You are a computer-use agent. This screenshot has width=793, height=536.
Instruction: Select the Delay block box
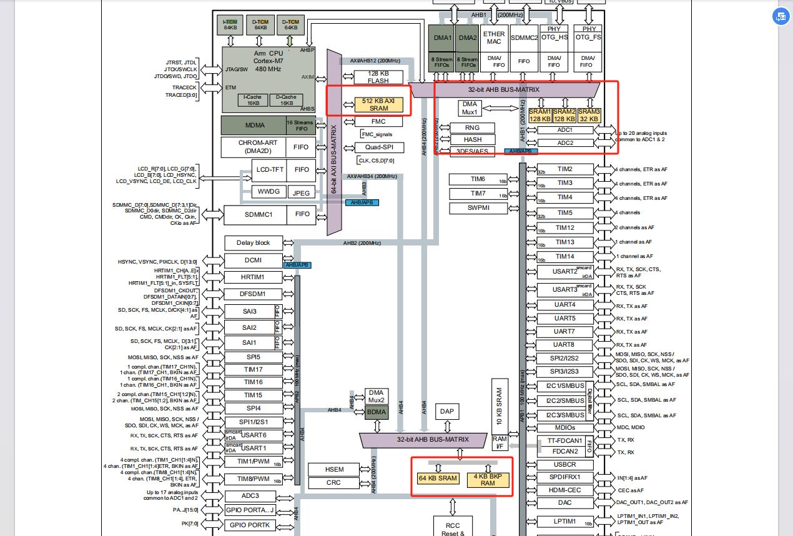click(254, 242)
